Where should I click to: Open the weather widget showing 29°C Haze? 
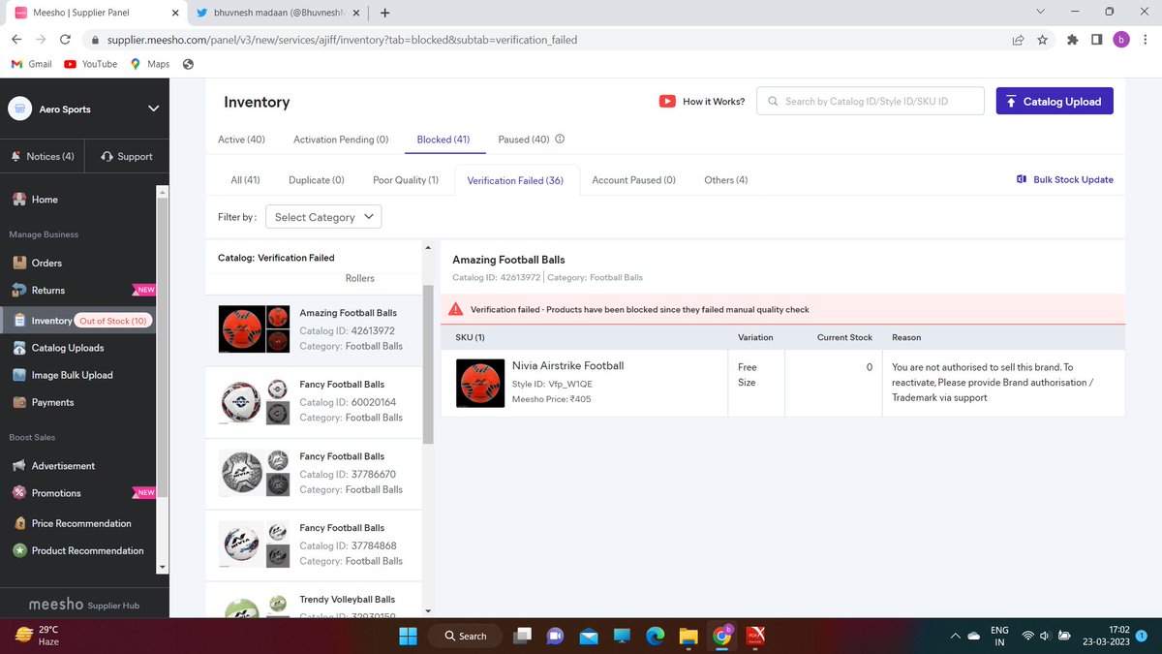click(x=39, y=636)
